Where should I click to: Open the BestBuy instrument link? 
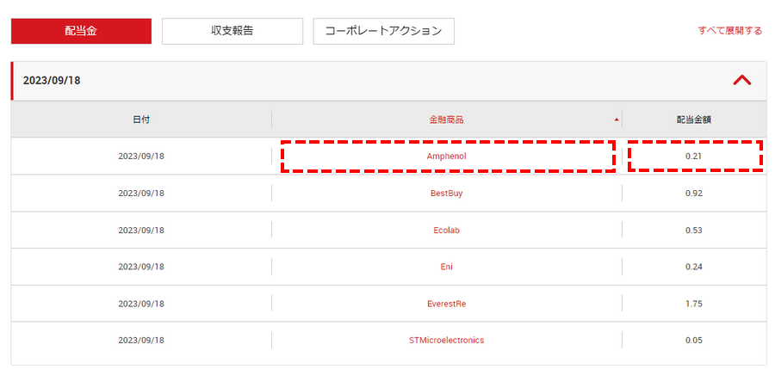[x=447, y=194]
